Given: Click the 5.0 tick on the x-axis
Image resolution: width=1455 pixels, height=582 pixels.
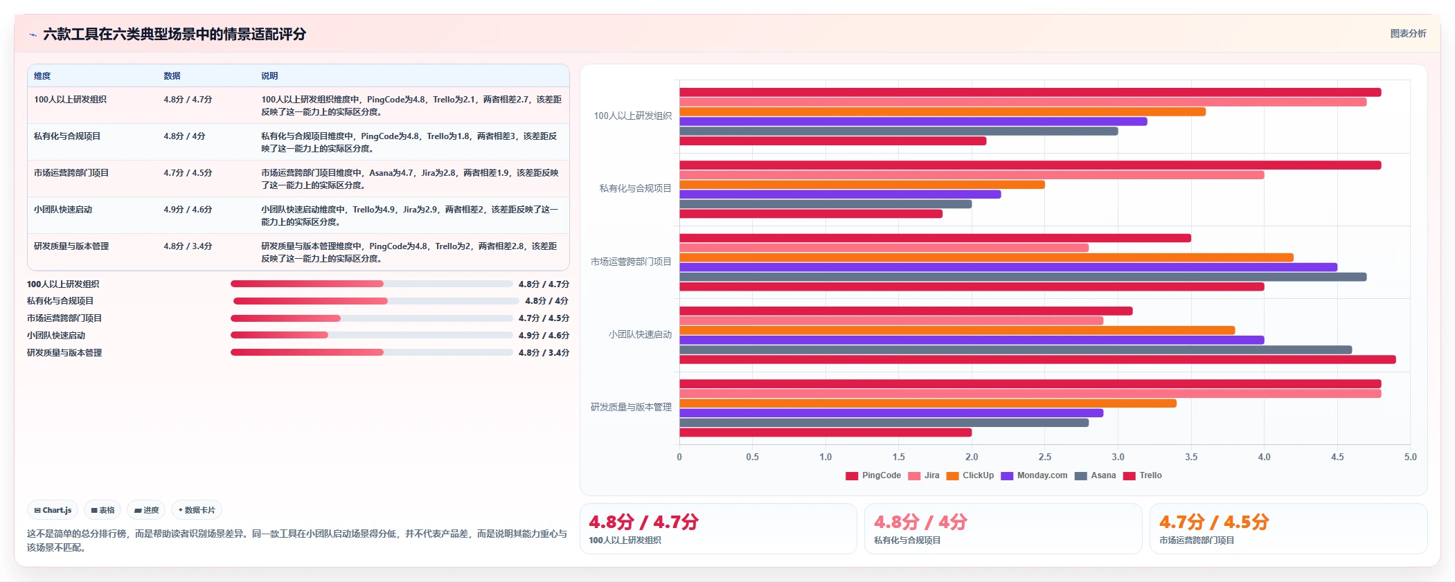Looking at the screenshot, I should click(x=1410, y=457).
